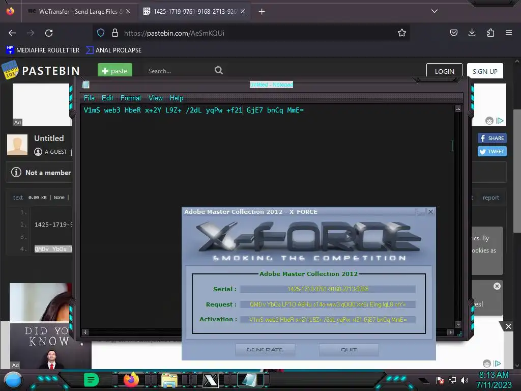The image size is (521, 391).
Task: Click the Pastebin address bar URL
Action: point(174,33)
